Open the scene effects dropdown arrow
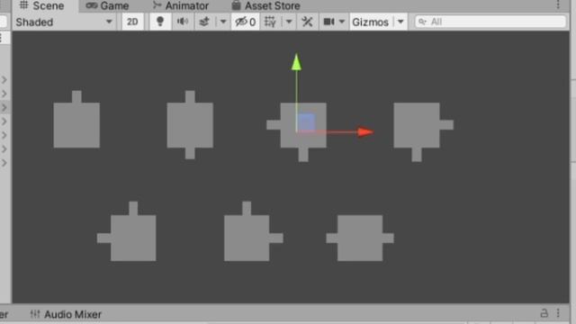 coord(222,22)
